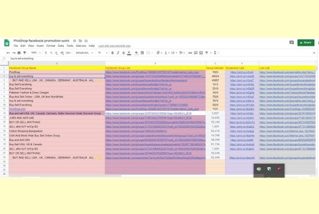Open the Default font dropdown
Image resolution: width=319 pixels, height=214 pixels.
click(85, 53)
